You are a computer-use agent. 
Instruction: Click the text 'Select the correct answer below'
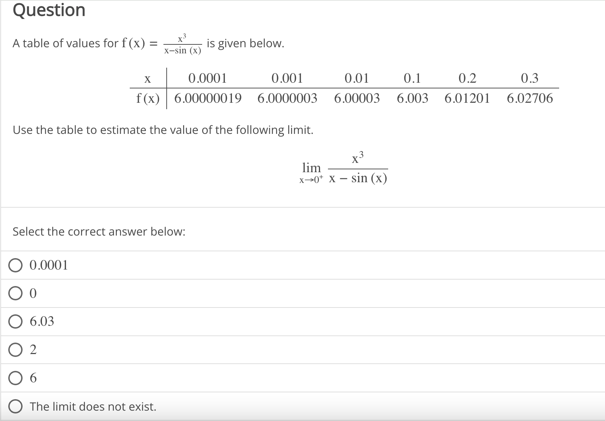(x=99, y=232)
